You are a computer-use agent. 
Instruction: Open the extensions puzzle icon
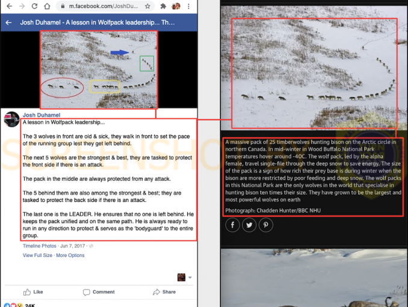pyautogui.click(x=163, y=6)
